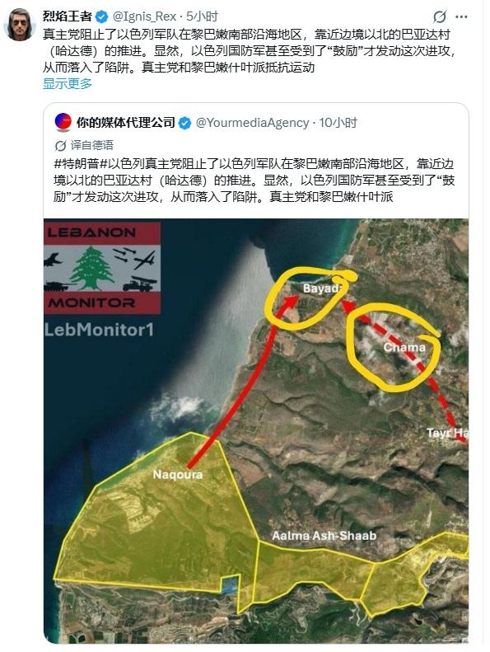The width and height of the screenshot is (490, 652).
Task: Open the 烈焰王者 profile avatar
Action: 20,25
